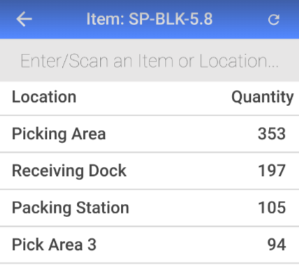Click the Location/Quantity table header row
Viewport: 299px width, 266px height.
[x=149, y=98]
